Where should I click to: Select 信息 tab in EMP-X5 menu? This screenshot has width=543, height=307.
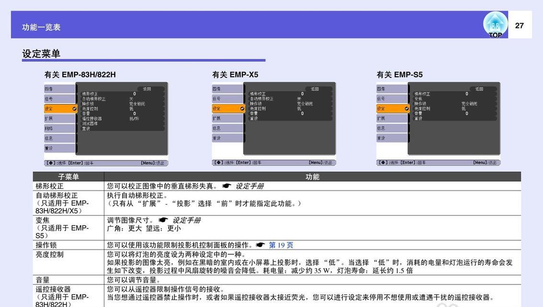(228, 128)
